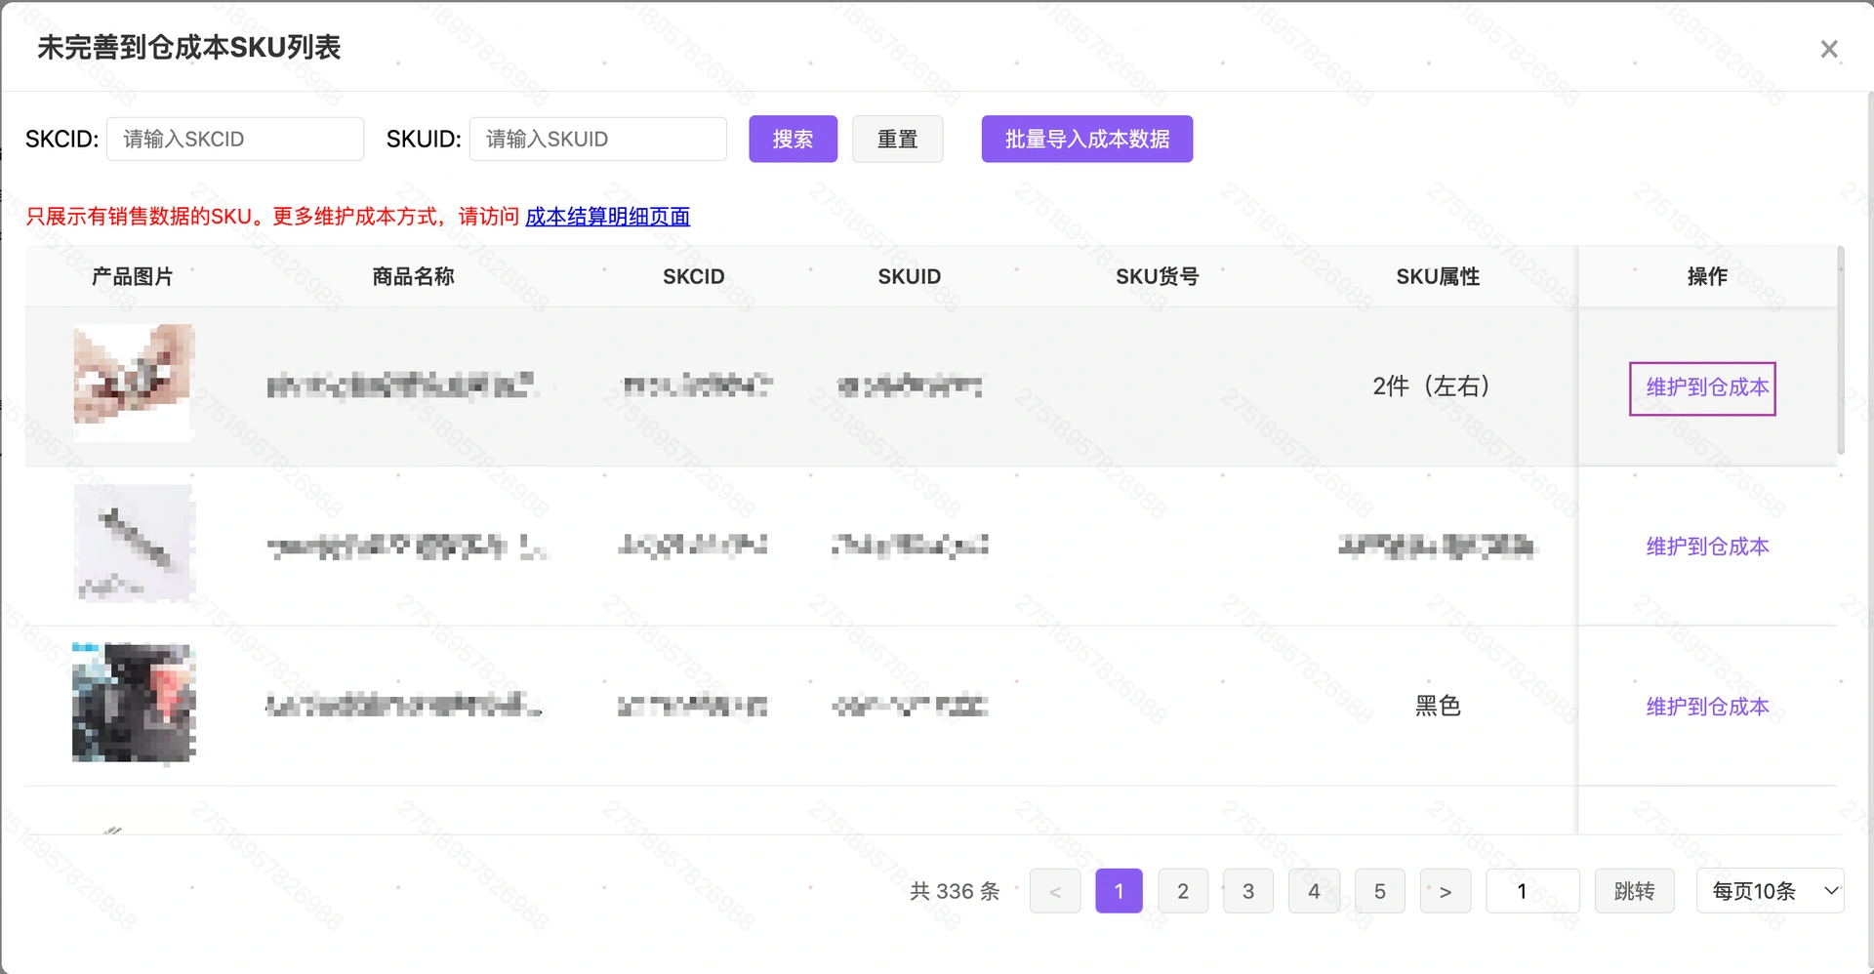This screenshot has width=1874, height=974.
Task: Click the 共 336 条 total count
Action: click(x=955, y=891)
